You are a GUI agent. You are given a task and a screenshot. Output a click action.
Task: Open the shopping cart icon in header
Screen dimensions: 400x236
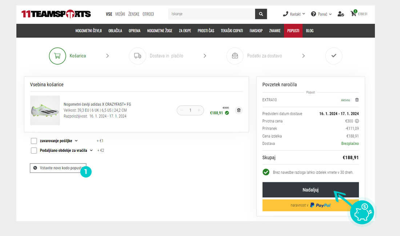tap(353, 13)
